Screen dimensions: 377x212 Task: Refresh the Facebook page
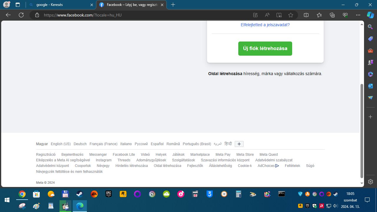tap(21, 15)
